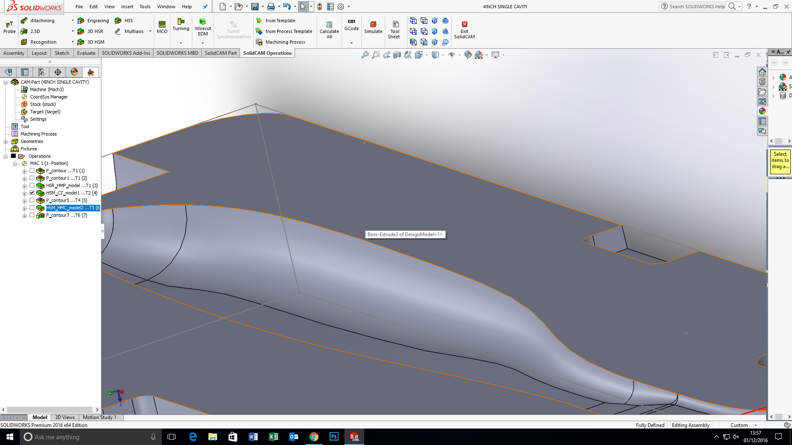Click the from Process Template button
Viewport: 792px width, 445px height.
click(x=284, y=31)
